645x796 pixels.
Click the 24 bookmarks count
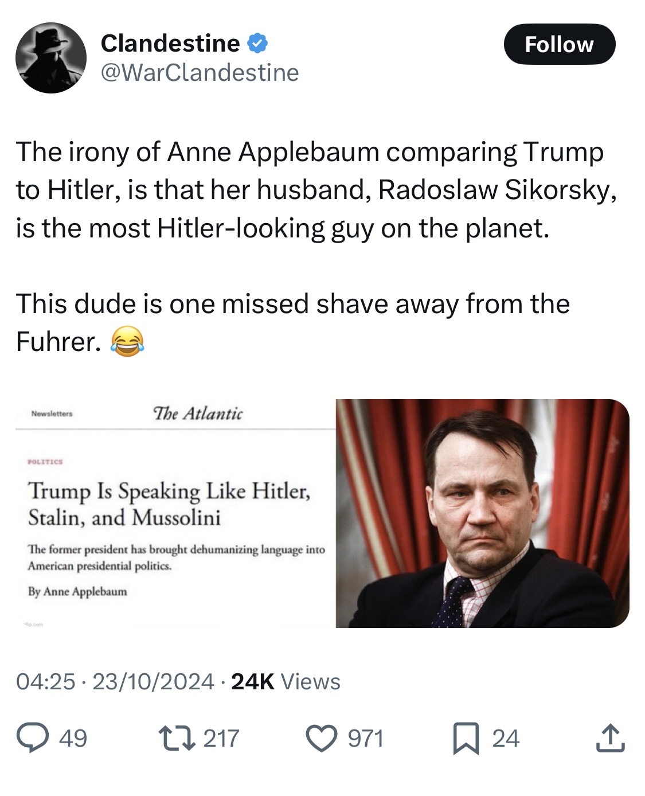click(505, 738)
